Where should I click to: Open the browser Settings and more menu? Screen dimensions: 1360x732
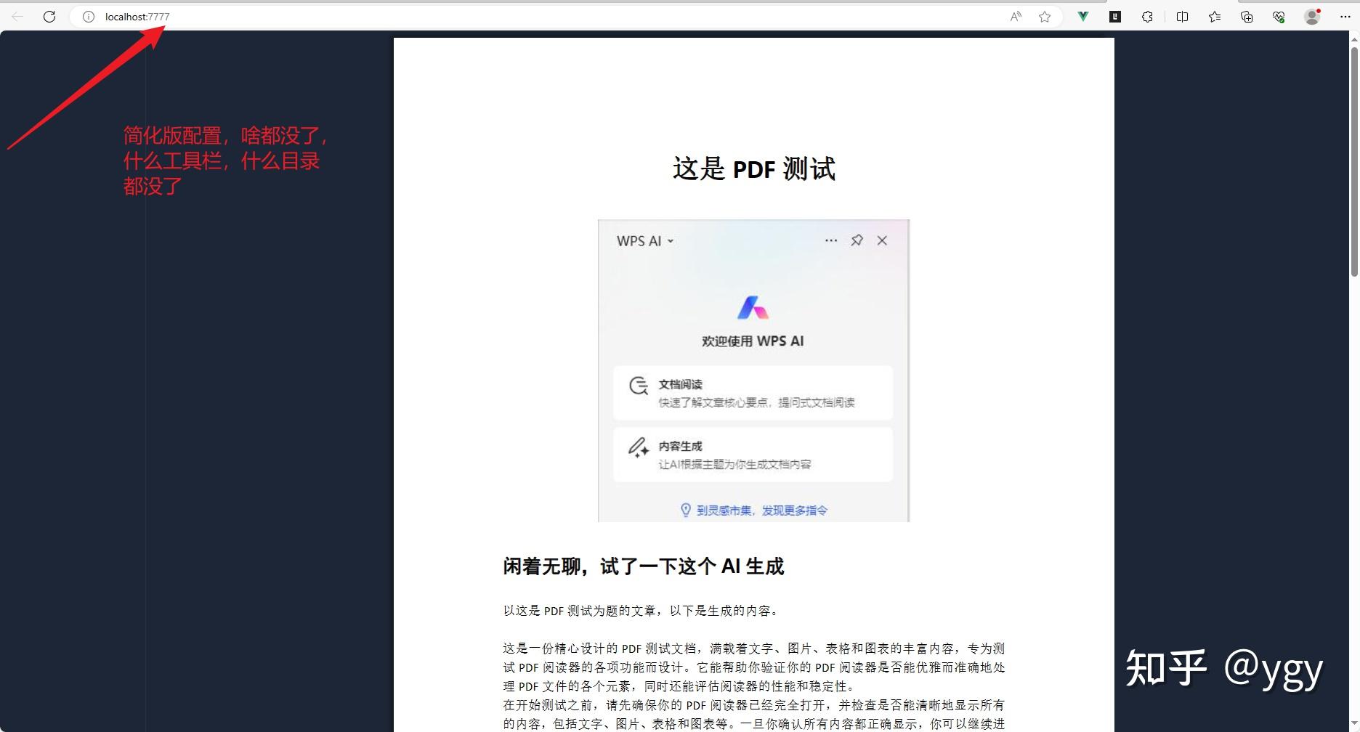(1346, 16)
